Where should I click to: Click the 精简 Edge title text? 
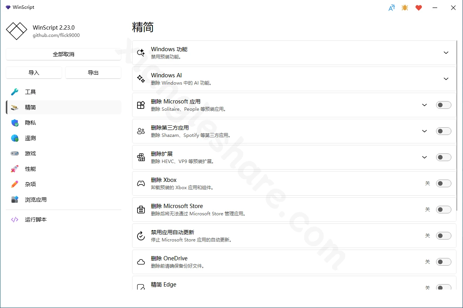pyautogui.click(x=164, y=285)
